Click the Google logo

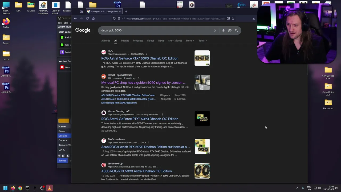(x=83, y=30)
